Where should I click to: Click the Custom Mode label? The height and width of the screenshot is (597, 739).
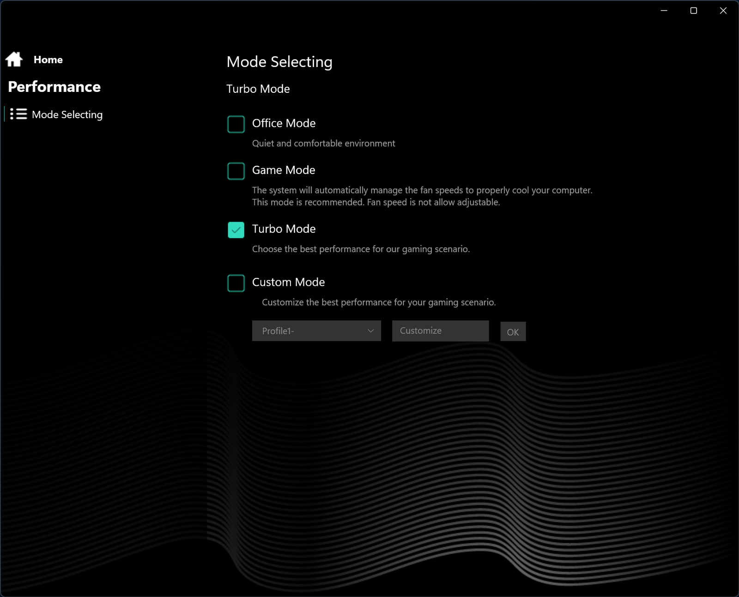coord(288,282)
